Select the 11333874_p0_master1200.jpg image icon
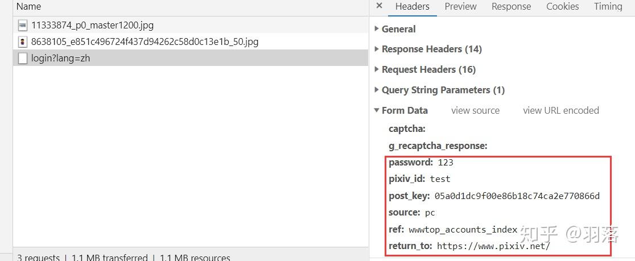The width and height of the screenshot is (635, 261). pyautogui.click(x=23, y=25)
